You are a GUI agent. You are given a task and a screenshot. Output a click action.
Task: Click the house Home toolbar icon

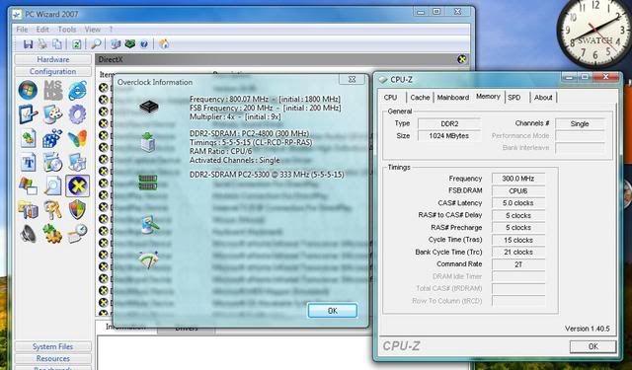(164, 43)
